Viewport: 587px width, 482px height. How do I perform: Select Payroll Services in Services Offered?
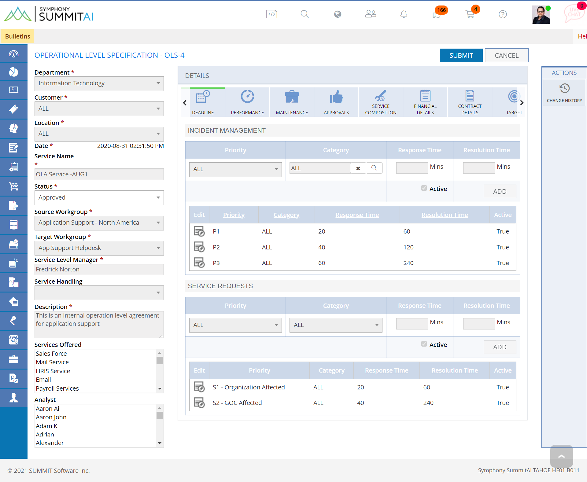tap(57, 388)
